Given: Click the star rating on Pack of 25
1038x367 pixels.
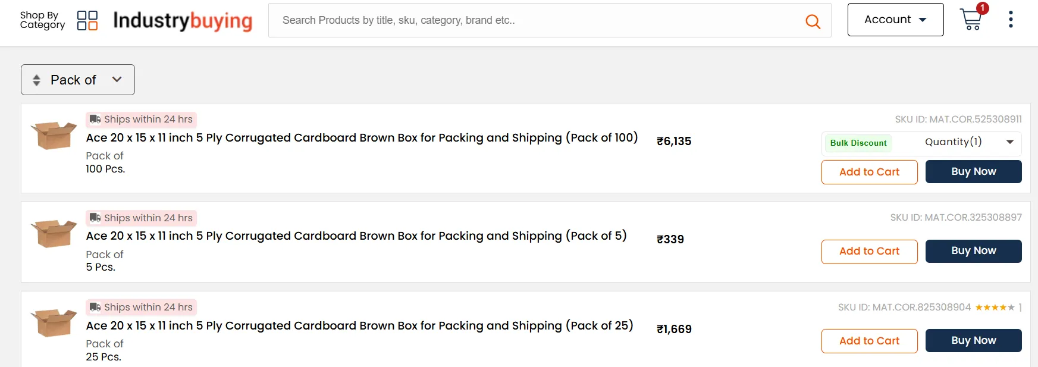Looking at the screenshot, I should click(995, 308).
